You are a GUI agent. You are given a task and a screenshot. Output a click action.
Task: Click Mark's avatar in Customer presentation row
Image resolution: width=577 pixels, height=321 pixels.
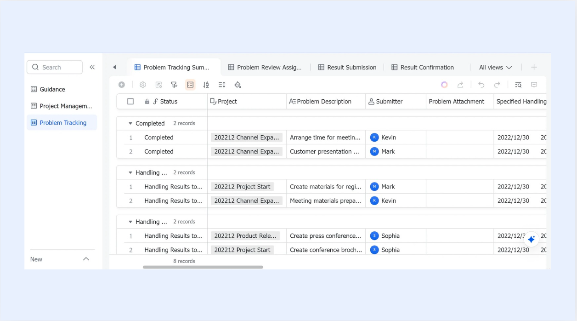[x=374, y=151]
